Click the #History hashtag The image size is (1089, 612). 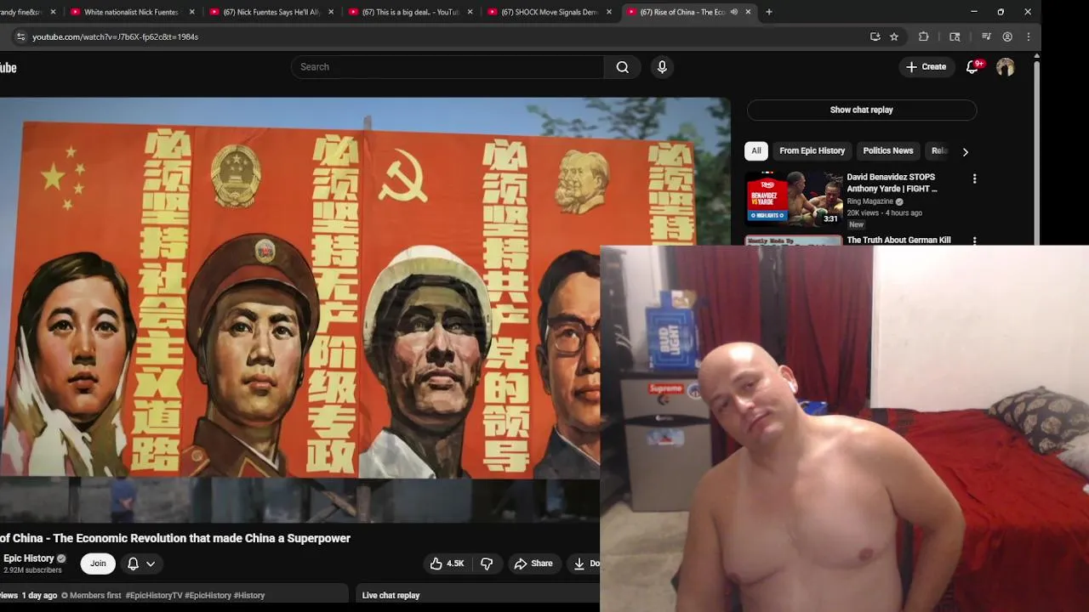pos(249,596)
